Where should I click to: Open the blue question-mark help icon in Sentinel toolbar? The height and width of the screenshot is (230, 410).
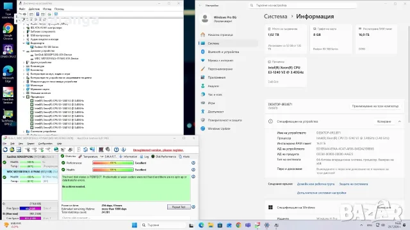click(117, 149)
